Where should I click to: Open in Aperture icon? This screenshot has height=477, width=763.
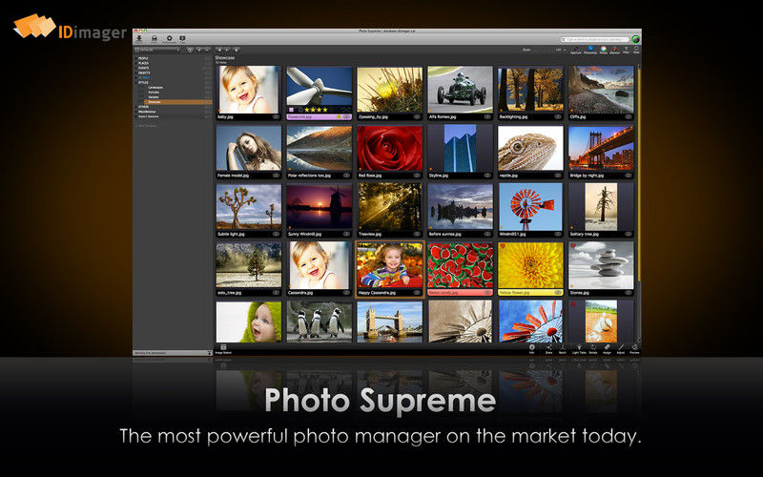click(x=576, y=50)
